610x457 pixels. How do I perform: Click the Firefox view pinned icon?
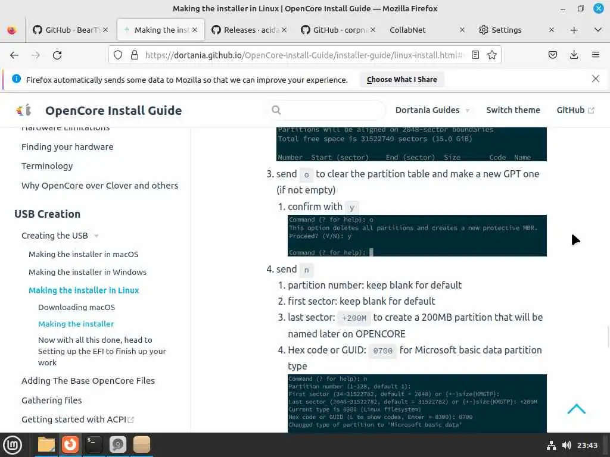12,30
